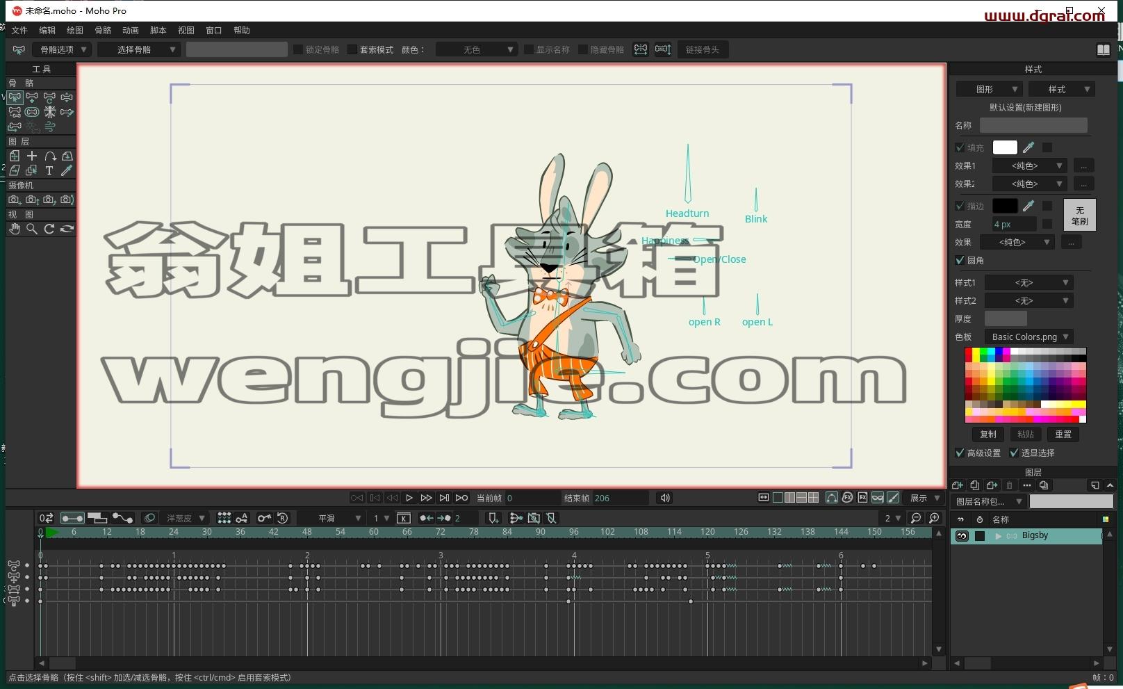Screen dimensions: 1123x689
Task: Open the library book icon
Action: pos(1103,49)
